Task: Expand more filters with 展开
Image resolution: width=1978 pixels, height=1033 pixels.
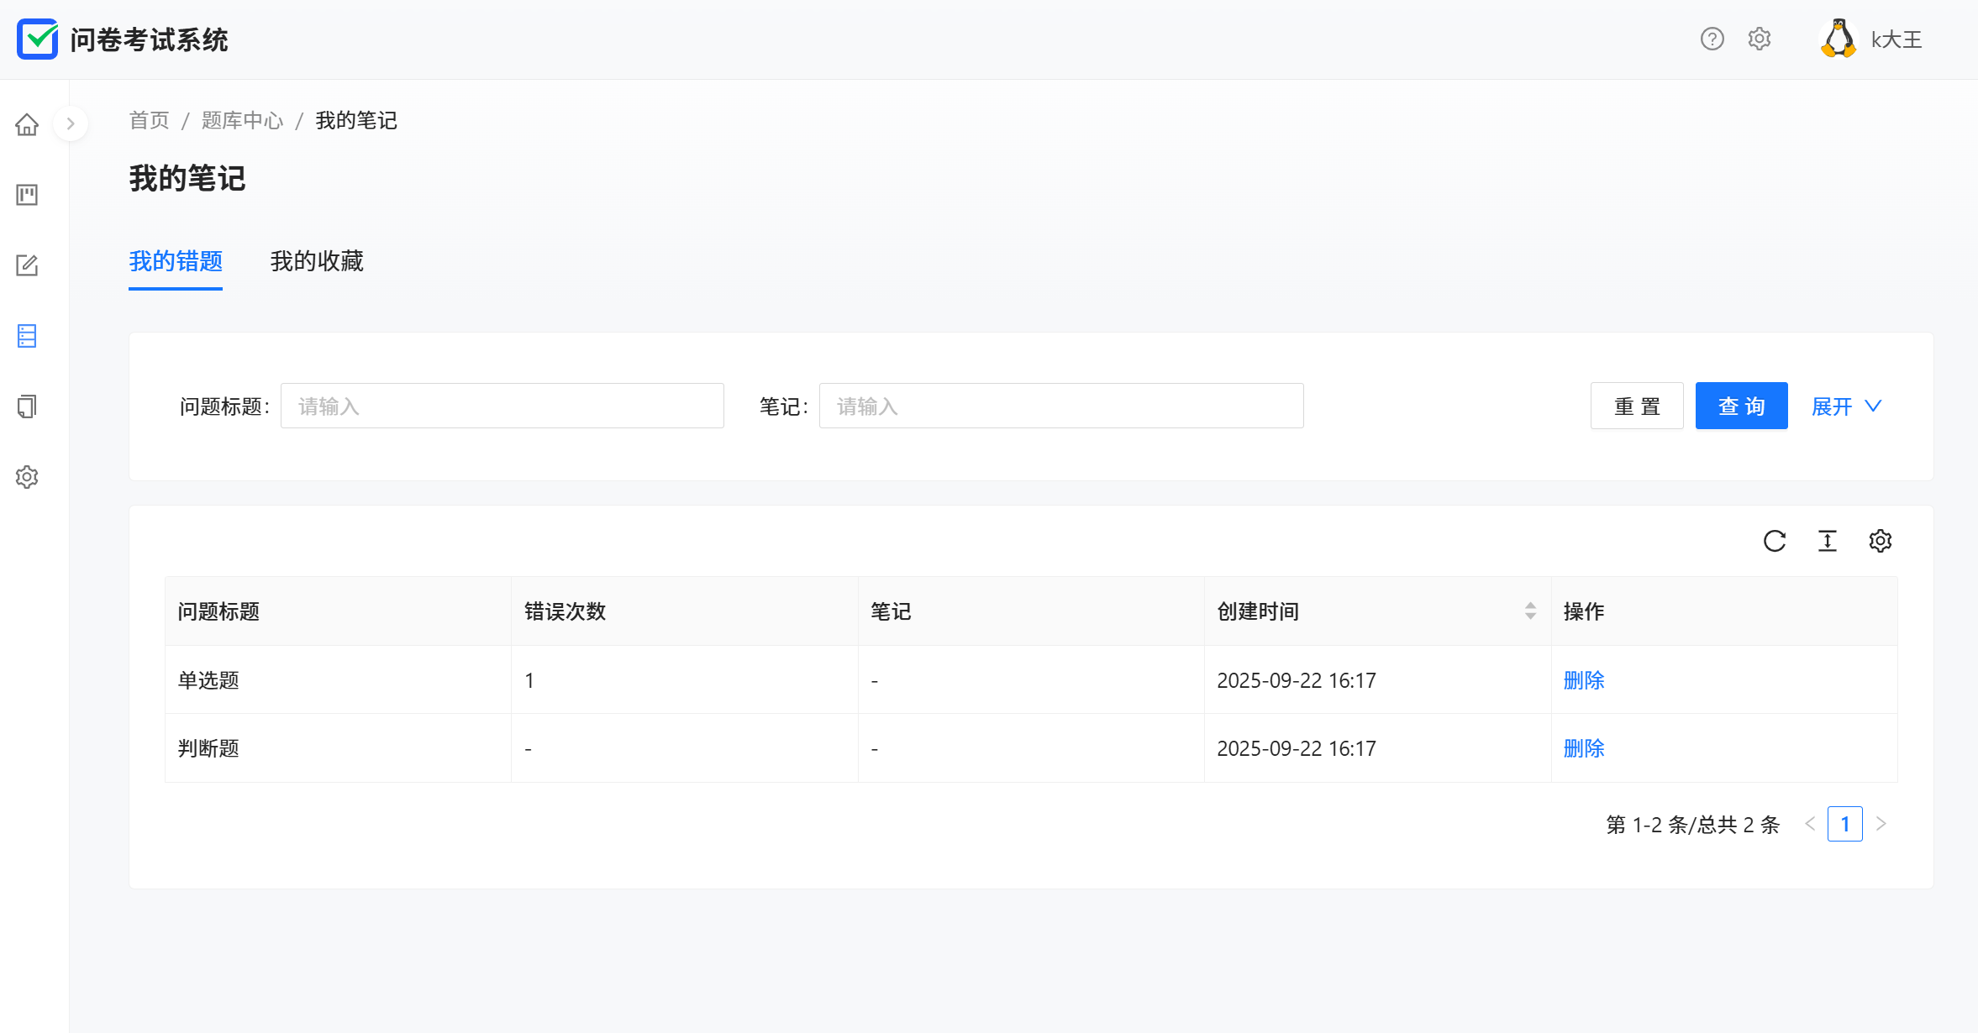Action: 1845,406
